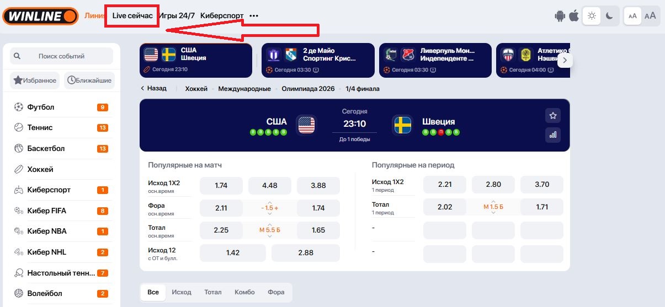Click the Android app download icon
665x307 pixels.
pos(560,16)
